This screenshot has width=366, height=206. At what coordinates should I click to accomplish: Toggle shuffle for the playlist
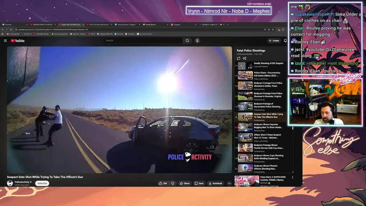[x=244, y=58]
